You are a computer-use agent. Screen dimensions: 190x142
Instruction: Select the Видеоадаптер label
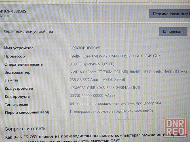click(18, 72)
